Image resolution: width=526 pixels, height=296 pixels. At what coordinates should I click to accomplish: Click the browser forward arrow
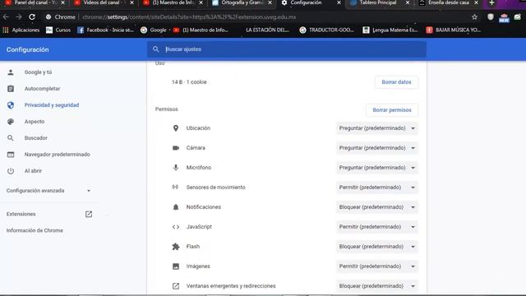pos(19,16)
